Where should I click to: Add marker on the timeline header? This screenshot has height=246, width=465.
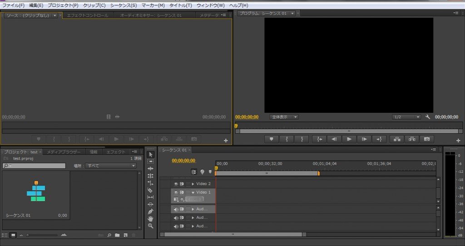210,172
